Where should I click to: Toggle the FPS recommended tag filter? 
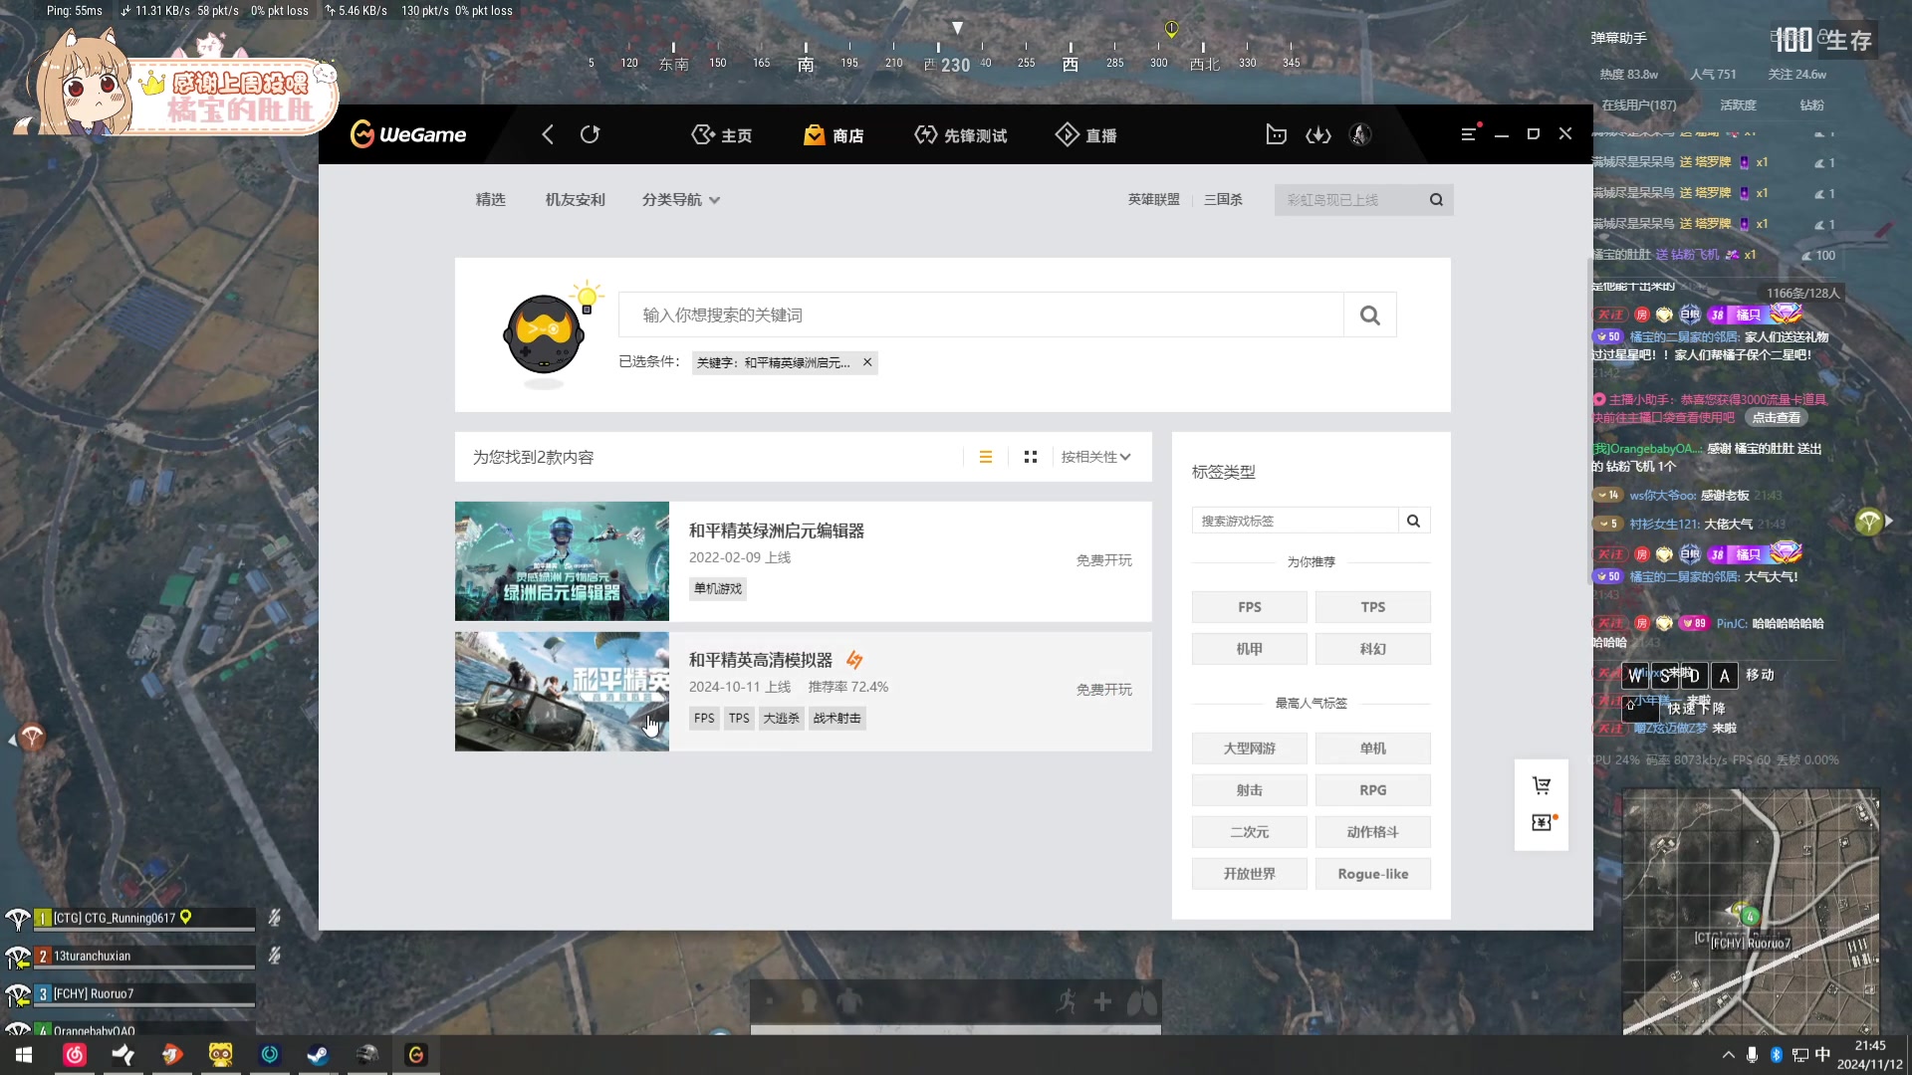click(x=1249, y=606)
